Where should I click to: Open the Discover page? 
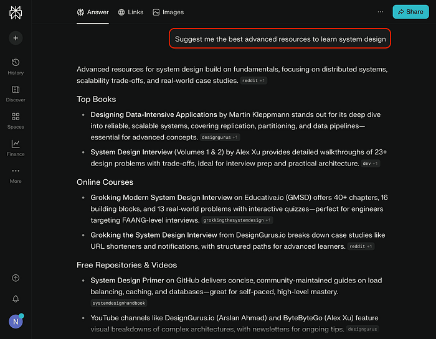(16, 93)
